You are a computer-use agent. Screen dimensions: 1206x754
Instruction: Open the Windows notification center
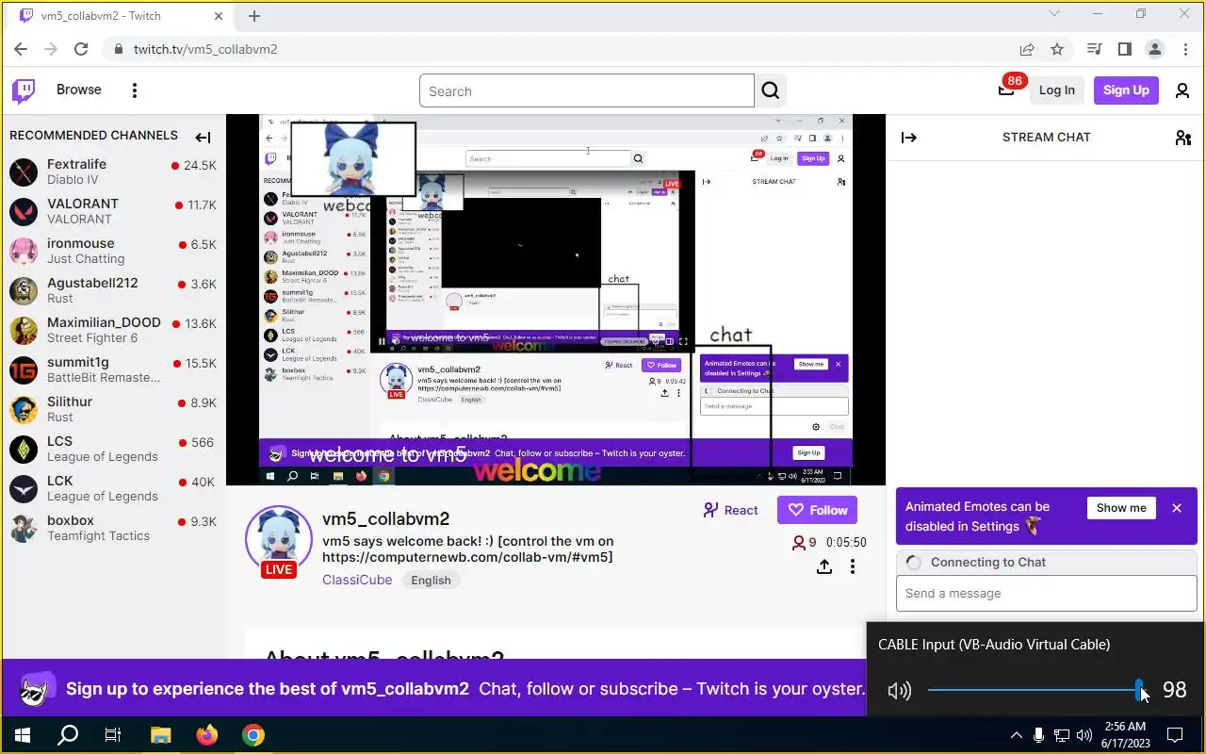point(1175,735)
